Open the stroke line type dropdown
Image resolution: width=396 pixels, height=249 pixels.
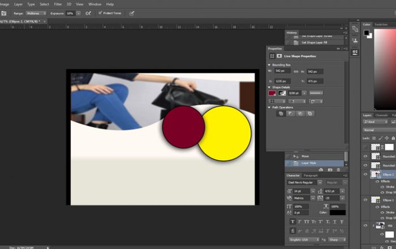316,93
